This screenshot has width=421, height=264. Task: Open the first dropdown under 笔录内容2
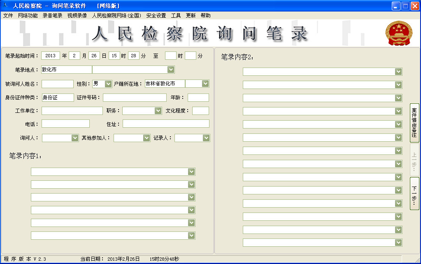pos(398,71)
